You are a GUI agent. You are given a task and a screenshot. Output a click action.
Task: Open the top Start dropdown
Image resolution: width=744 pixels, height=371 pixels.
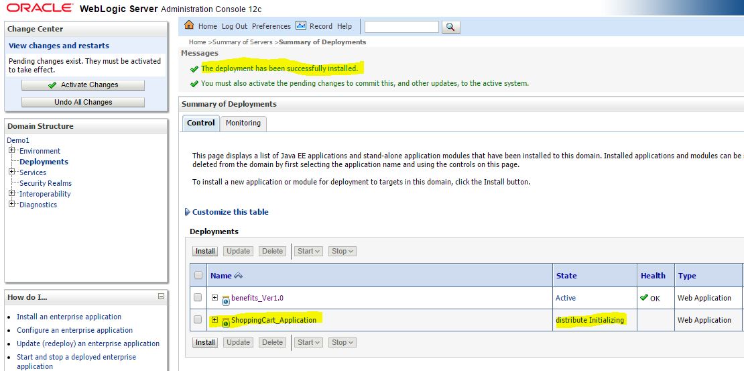[x=308, y=251]
